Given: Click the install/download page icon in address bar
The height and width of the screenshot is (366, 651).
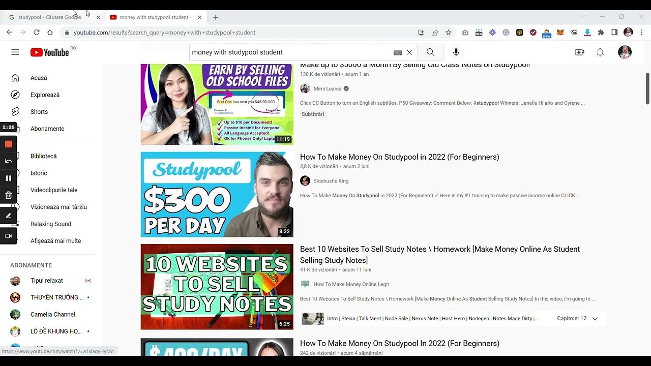Looking at the screenshot, I should point(421,32).
